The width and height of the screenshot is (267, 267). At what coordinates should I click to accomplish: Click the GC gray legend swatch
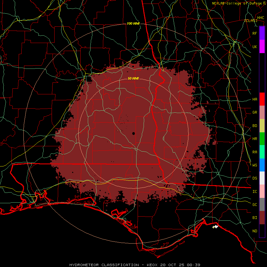point(262,204)
